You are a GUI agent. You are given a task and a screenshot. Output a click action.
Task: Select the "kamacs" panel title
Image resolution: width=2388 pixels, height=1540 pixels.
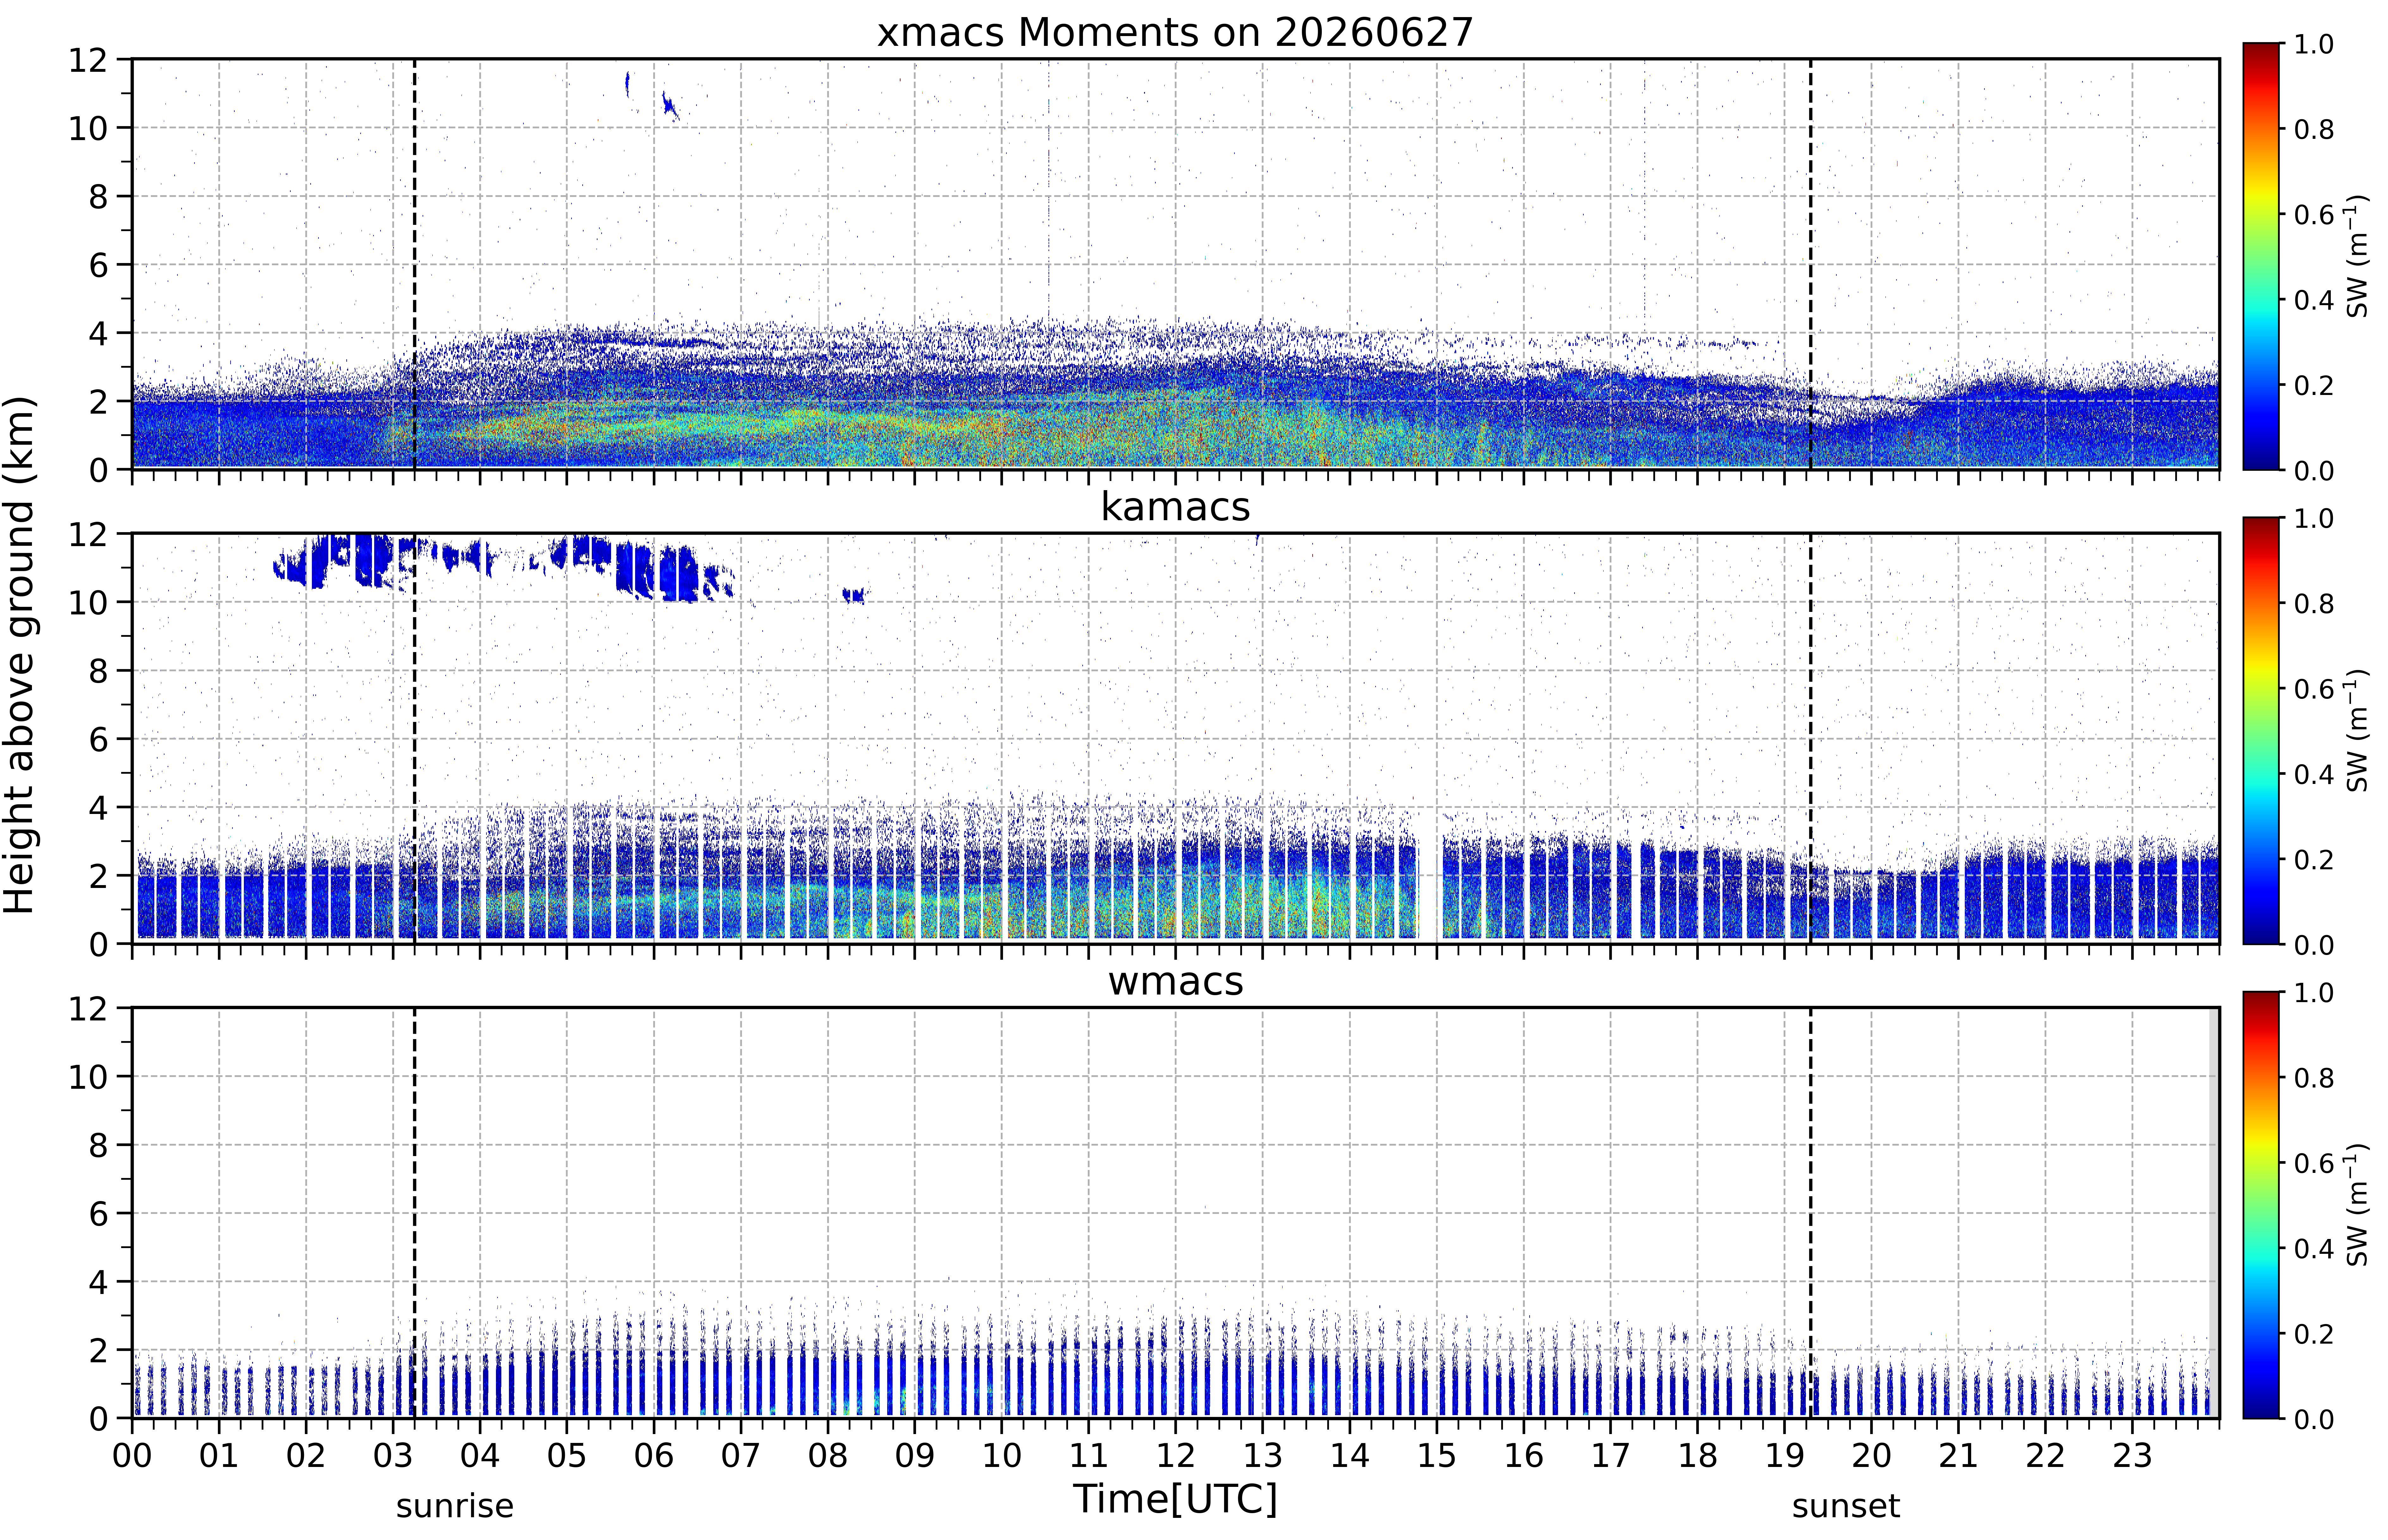coord(1175,507)
